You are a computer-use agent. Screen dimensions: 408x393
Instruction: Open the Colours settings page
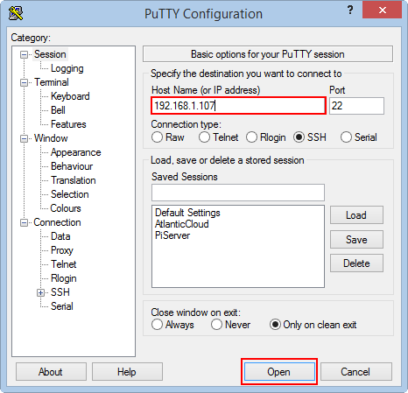point(66,208)
